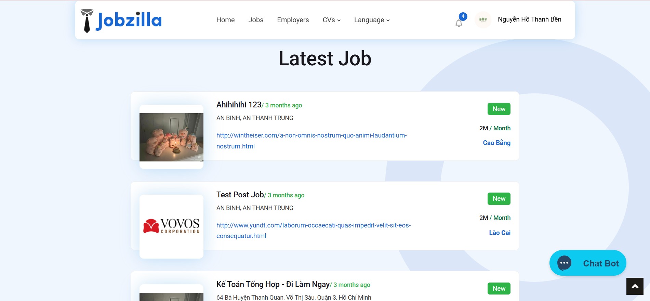The height and width of the screenshot is (301, 650).
Task: Click the user profile avatar
Action: (483, 20)
